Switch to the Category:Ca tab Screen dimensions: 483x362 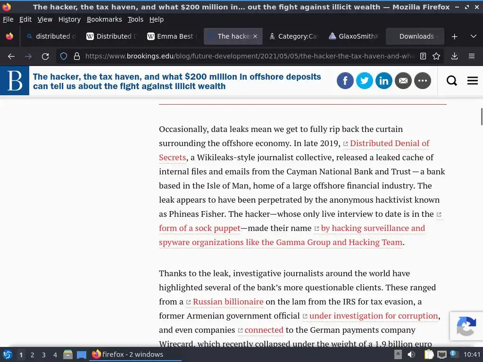point(293,36)
